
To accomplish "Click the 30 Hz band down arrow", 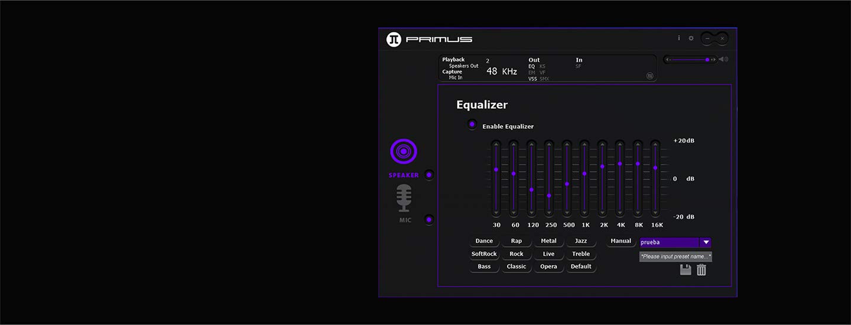I will tap(496, 213).
